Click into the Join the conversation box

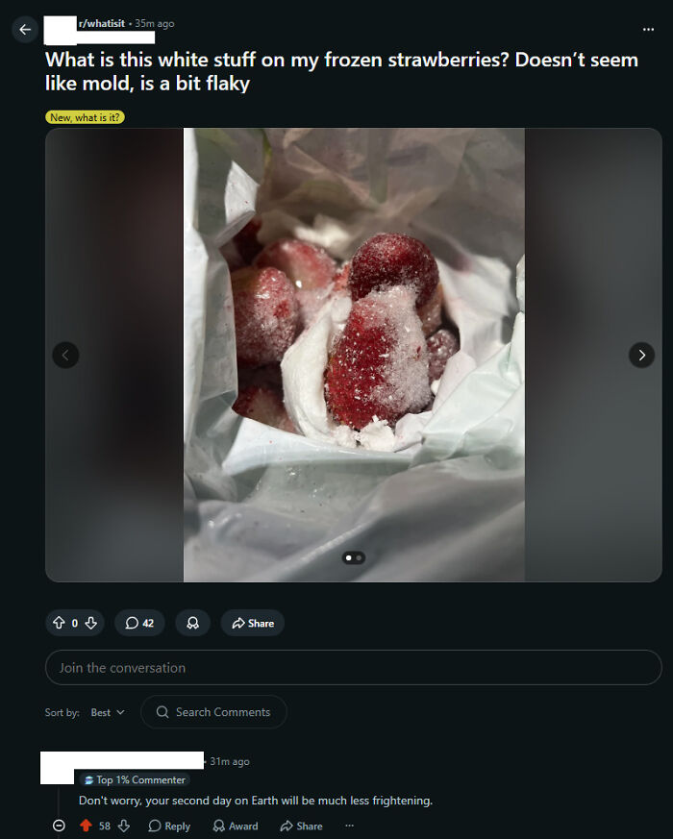click(x=354, y=668)
